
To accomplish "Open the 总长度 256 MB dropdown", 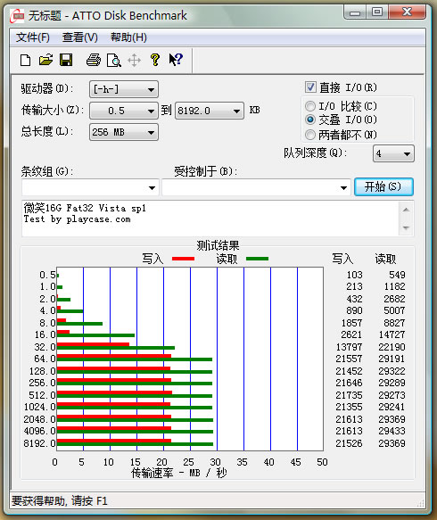I will coord(124,132).
